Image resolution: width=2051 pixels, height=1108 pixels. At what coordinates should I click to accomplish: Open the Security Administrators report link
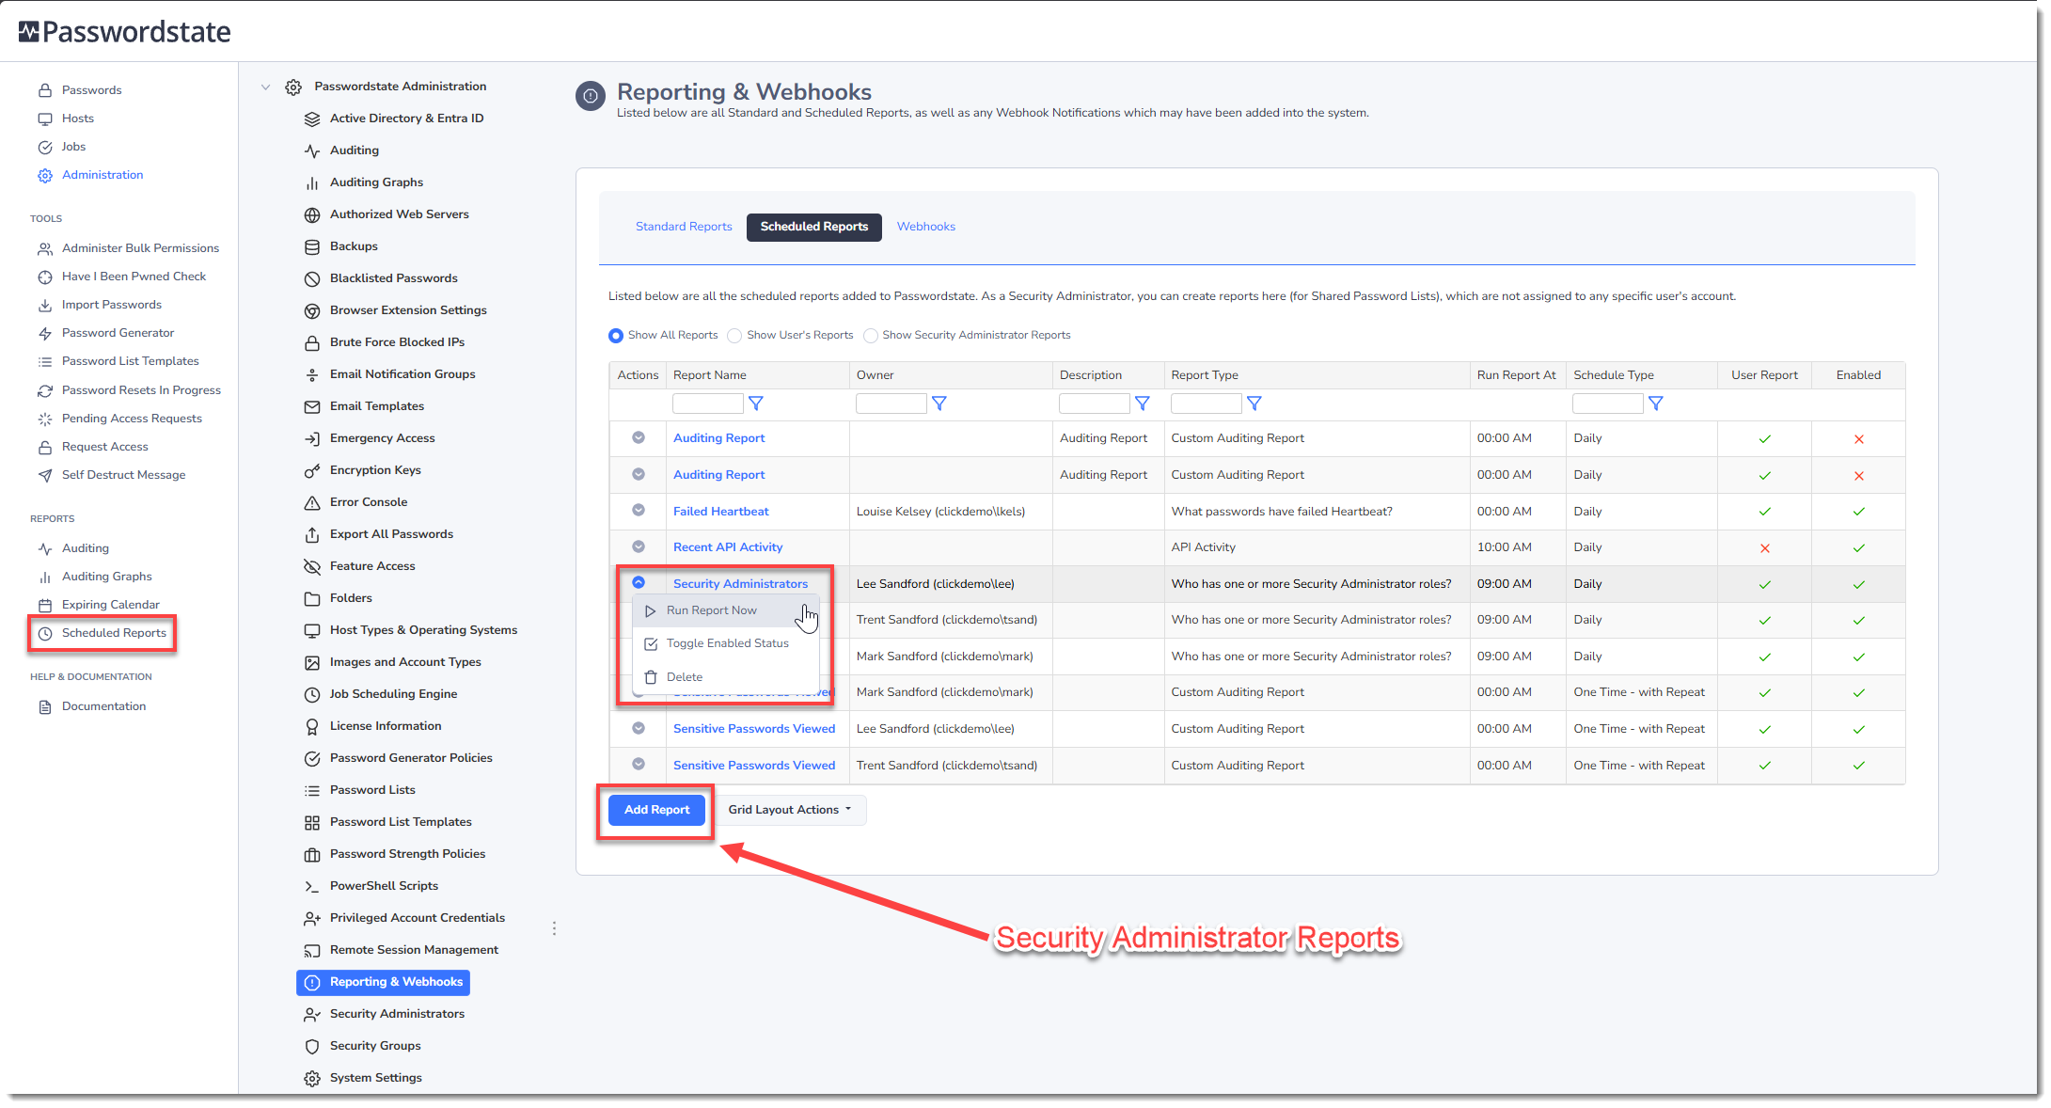tap(741, 584)
